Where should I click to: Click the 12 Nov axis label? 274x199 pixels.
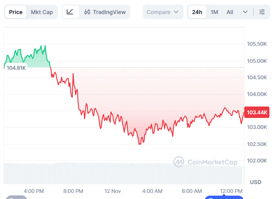click(113, 191)
